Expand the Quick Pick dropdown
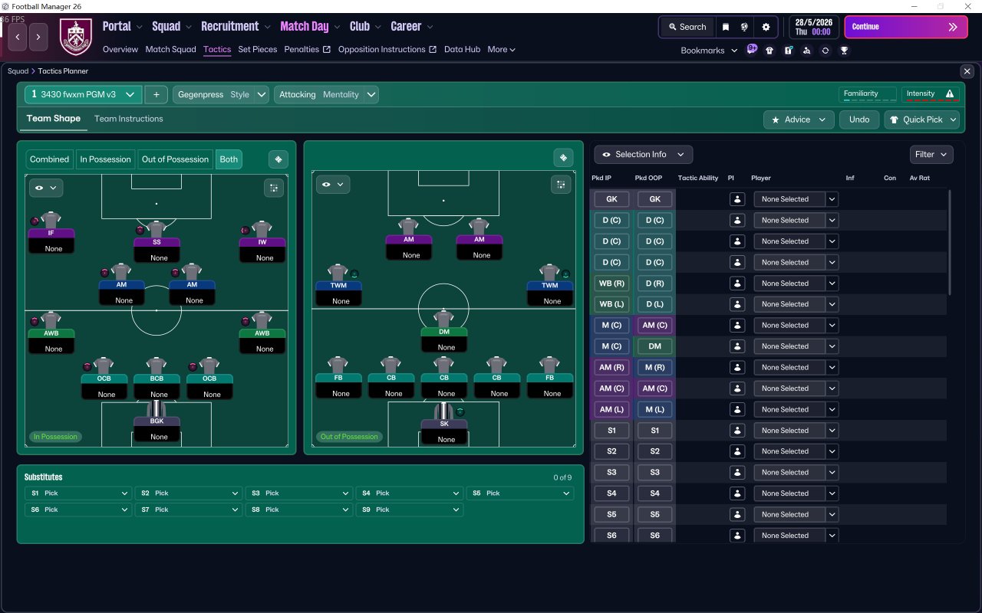 [x=922, y=120]
